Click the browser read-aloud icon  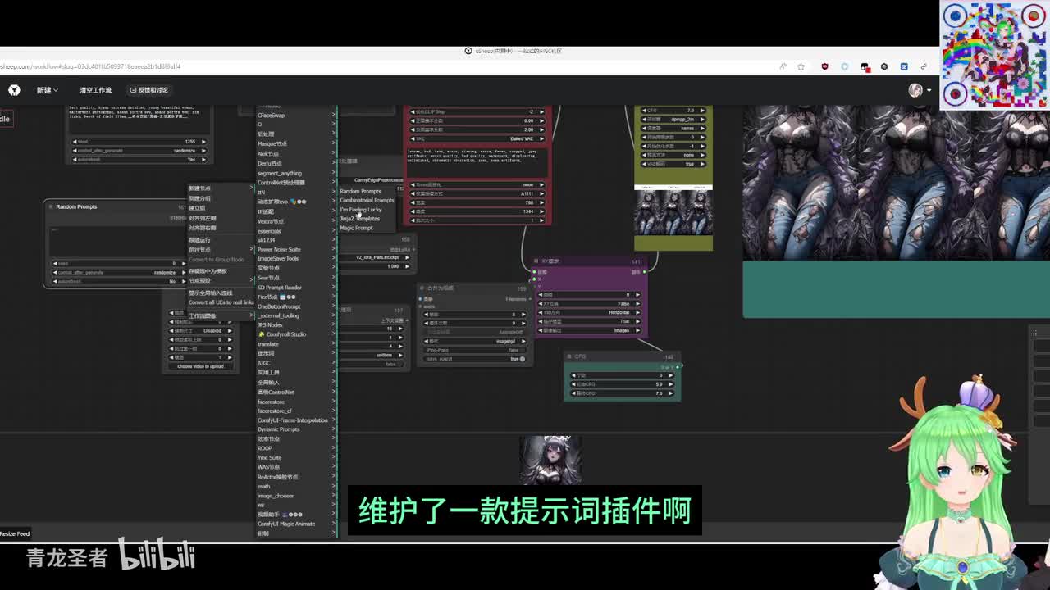click(783, 66)
